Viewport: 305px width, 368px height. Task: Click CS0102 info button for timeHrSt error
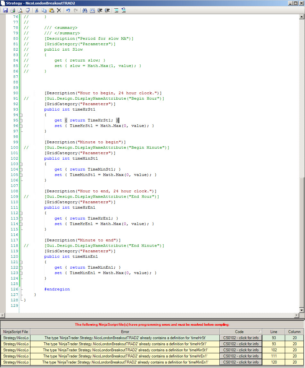(x=241, y=338)
